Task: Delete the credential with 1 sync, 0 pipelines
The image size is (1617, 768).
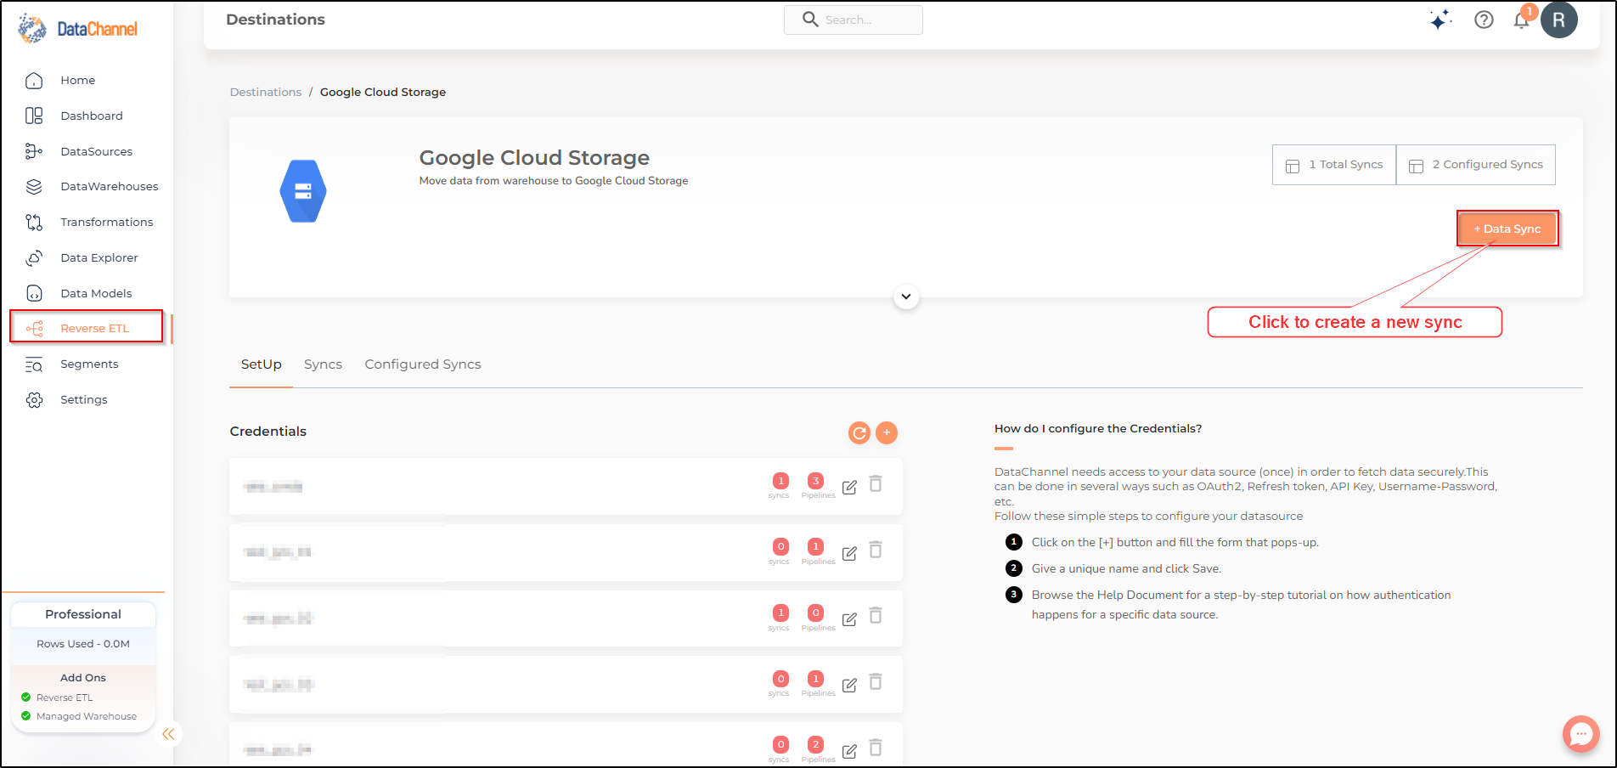Action: 876,615
